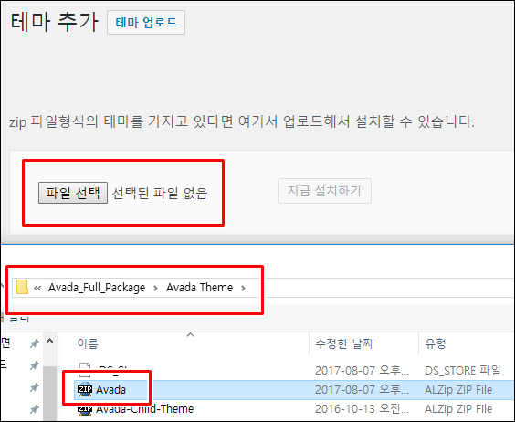Viewport: 515px width, 422px height.
Task: Click the Avada-Child-Theme ZIP icon
Action: coord(85,410)
